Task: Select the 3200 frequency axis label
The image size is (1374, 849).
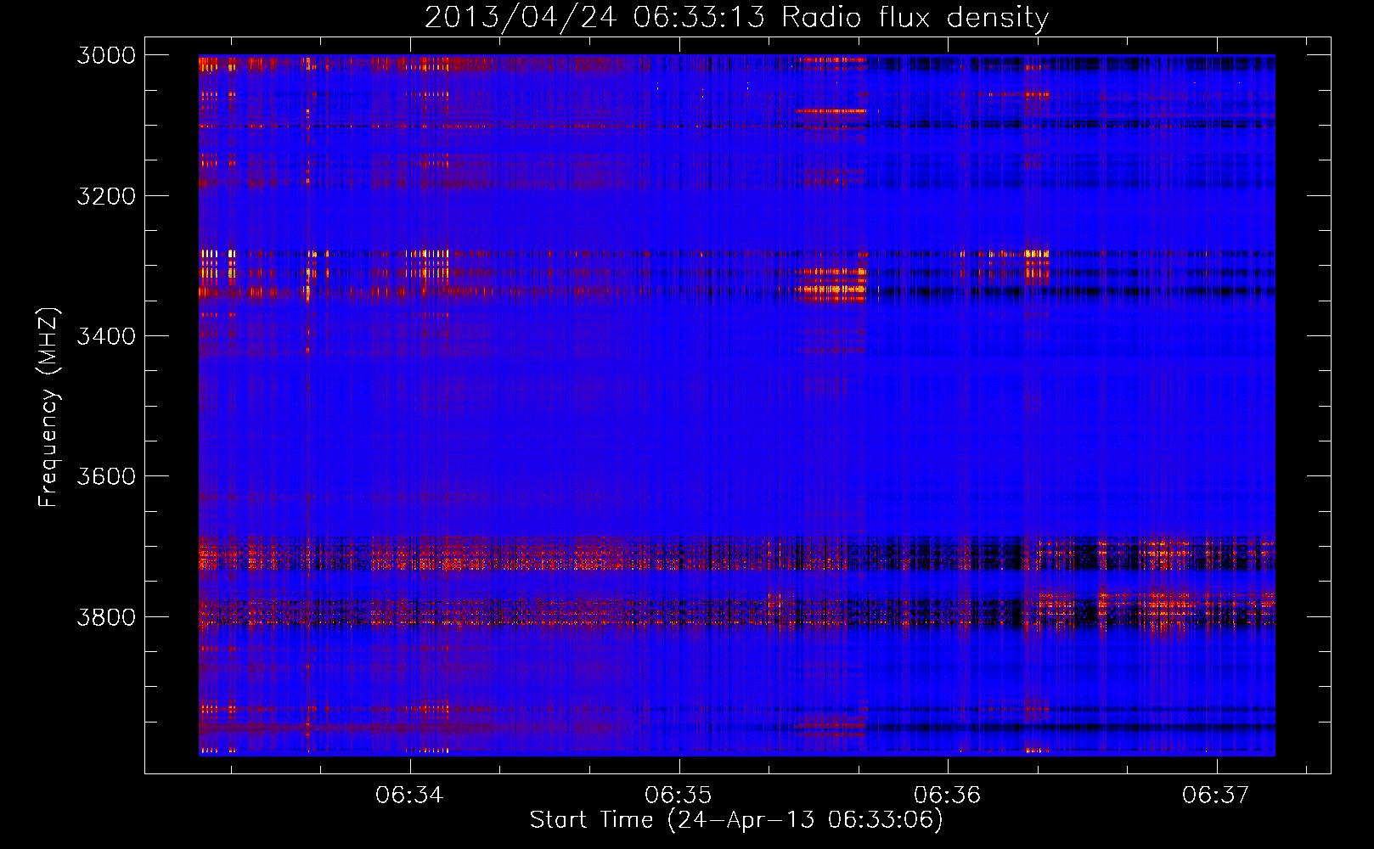Action: coord(106,196)
